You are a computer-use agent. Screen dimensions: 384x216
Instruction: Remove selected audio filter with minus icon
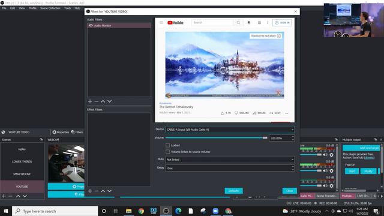pos(97,101)
